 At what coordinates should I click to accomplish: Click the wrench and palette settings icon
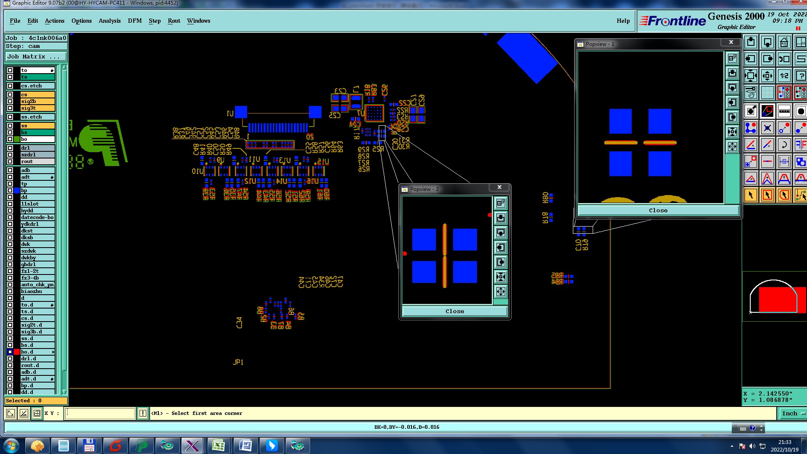click(751, 92)
